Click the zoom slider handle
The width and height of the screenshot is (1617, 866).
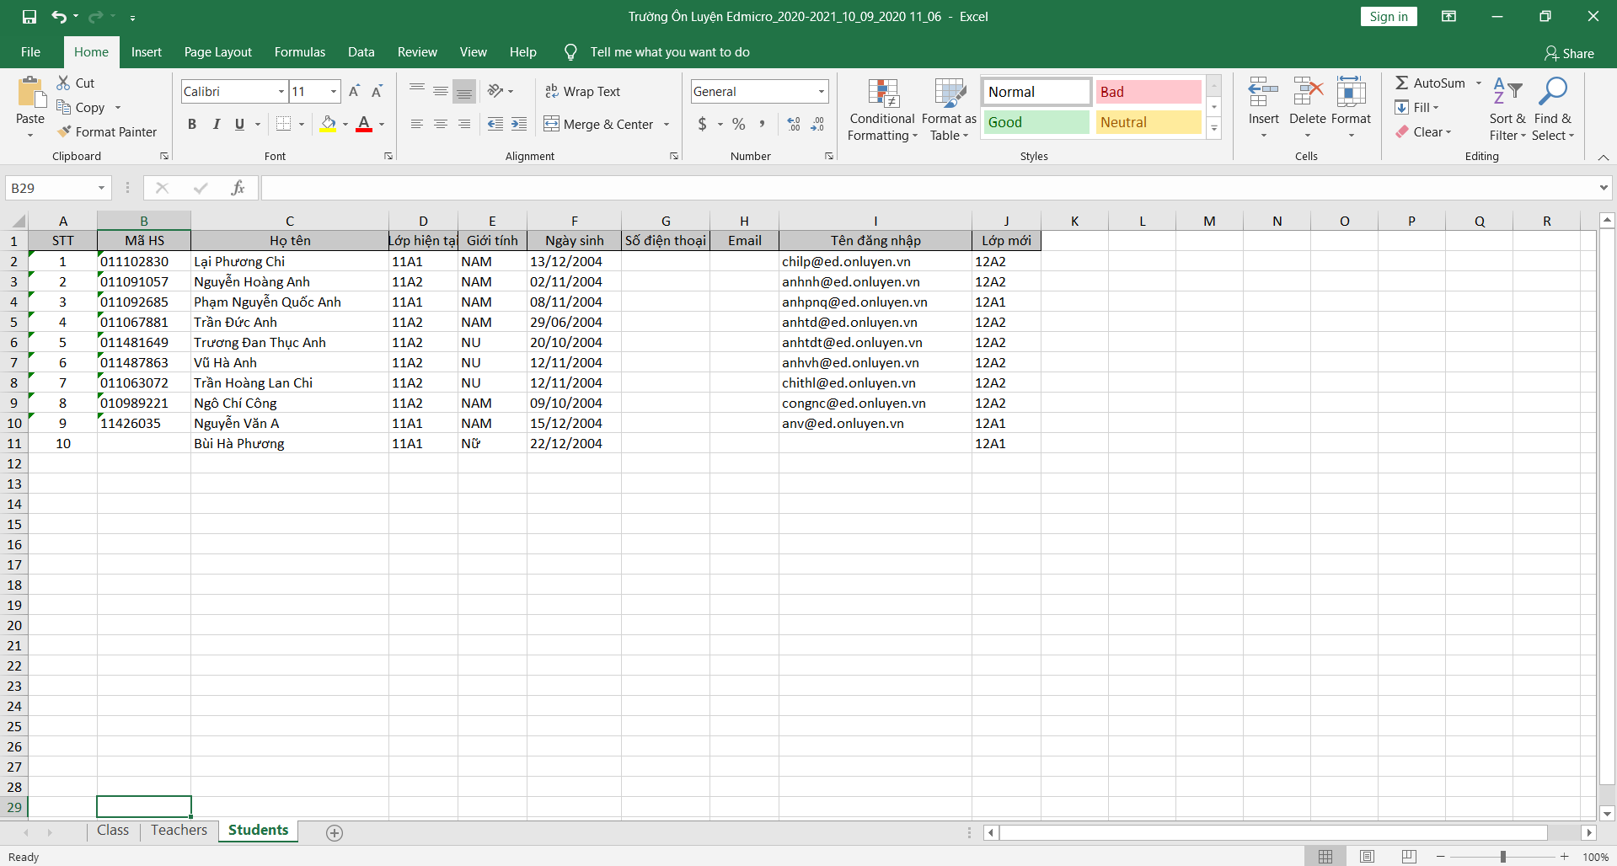coord(1502,857)
